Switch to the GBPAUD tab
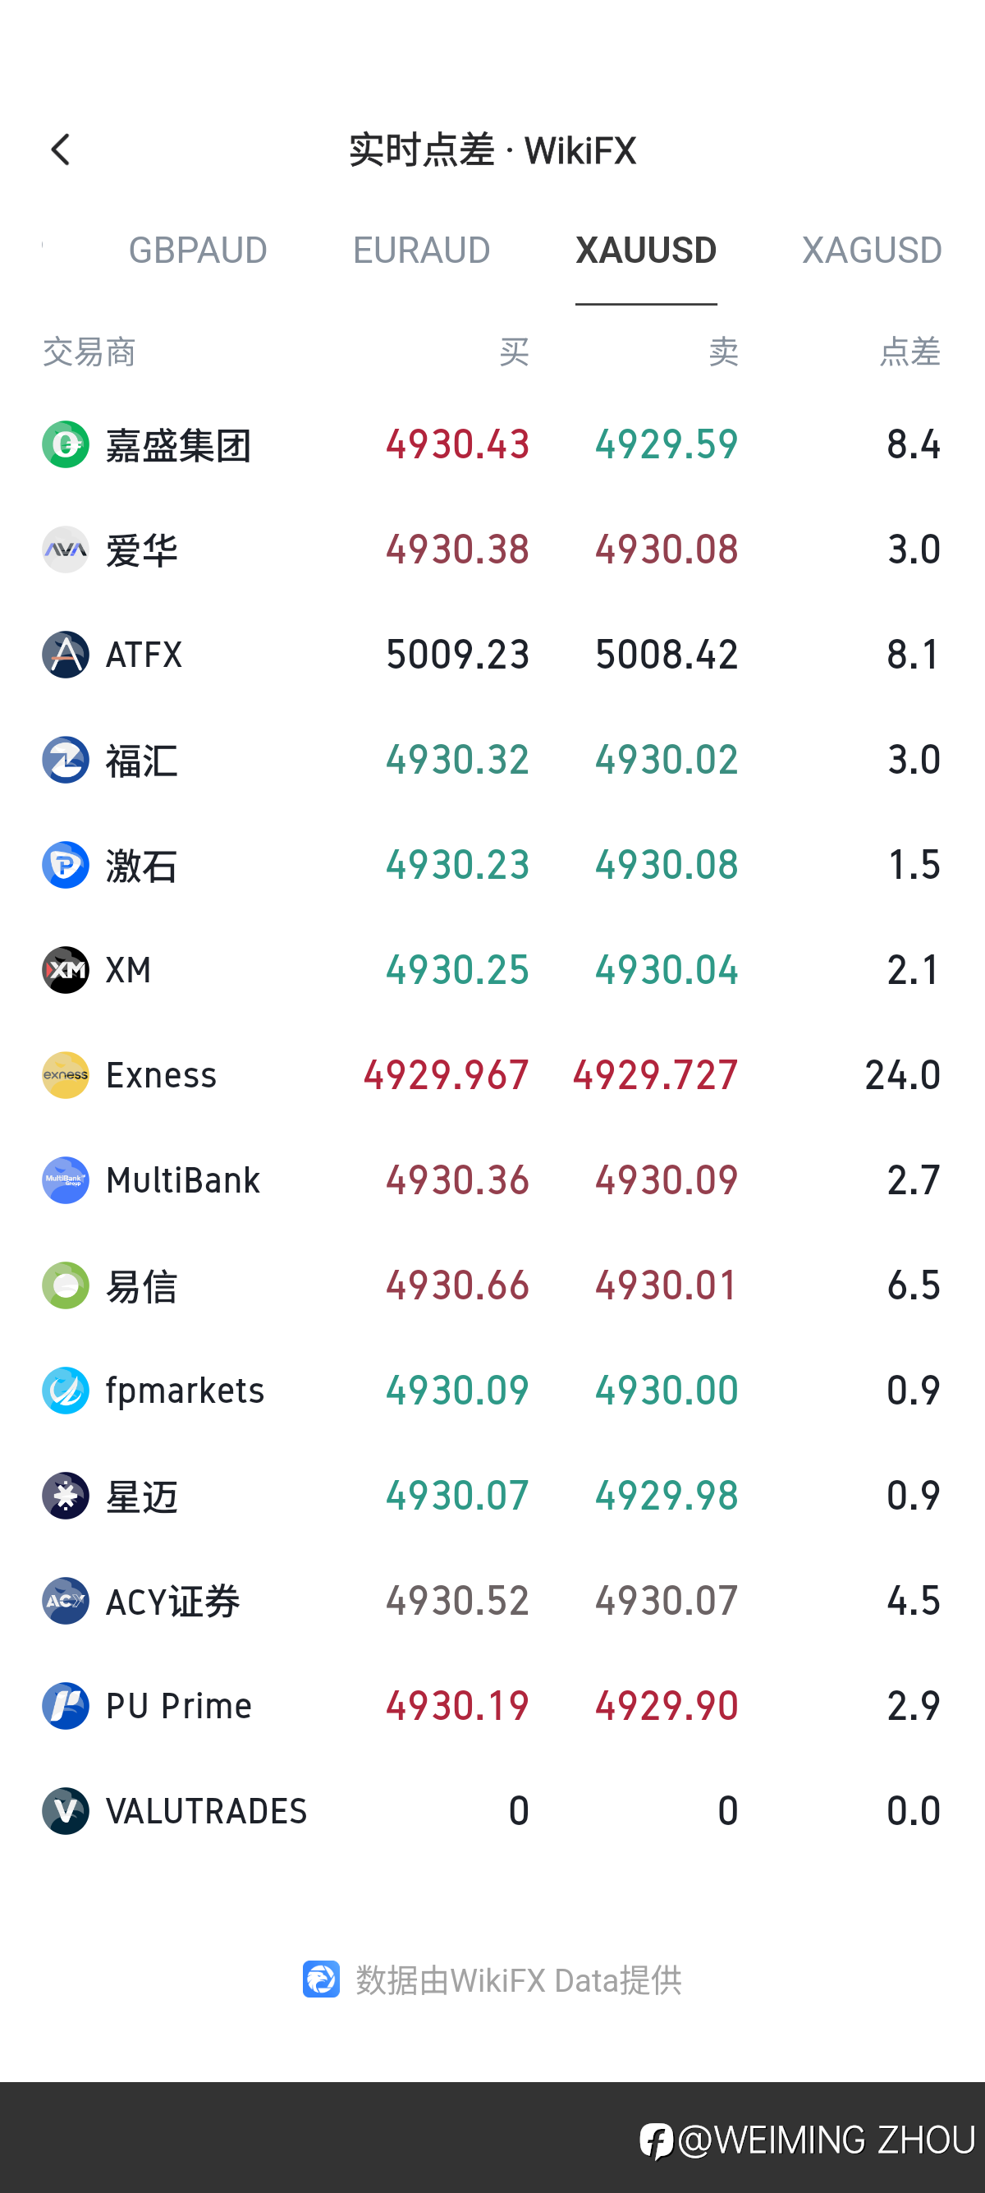 tap(197, 251)
